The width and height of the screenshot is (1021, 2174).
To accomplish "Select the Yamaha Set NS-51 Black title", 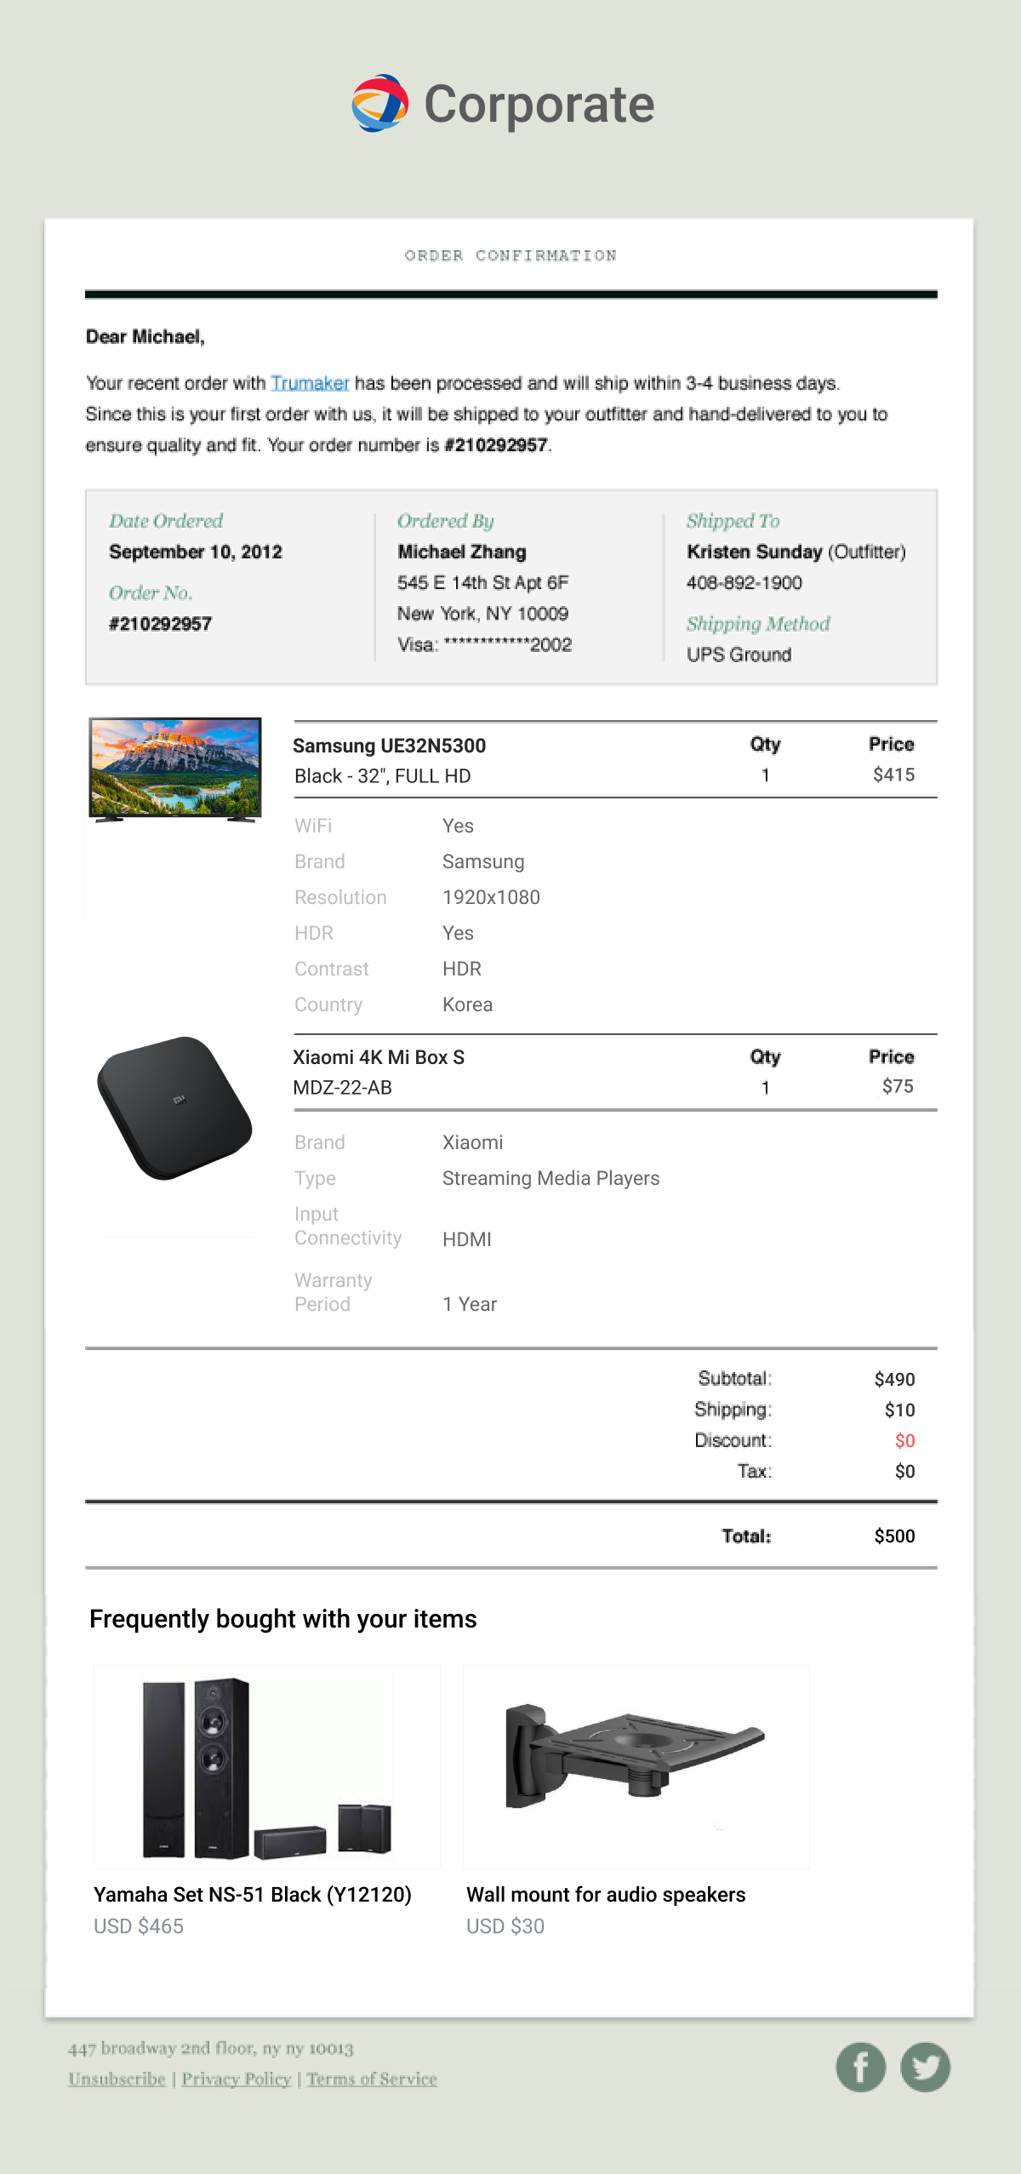I will [x=253, y=1894].
